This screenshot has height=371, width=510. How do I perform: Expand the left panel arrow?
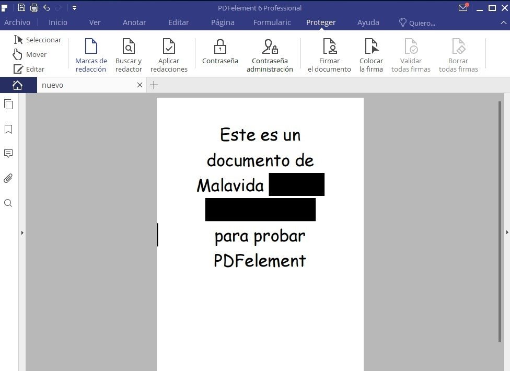pyautogui.click(x=22, y=233)
